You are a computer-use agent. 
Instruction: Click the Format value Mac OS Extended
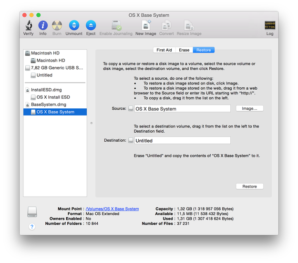pyautogui.click(x=103, y=214)
